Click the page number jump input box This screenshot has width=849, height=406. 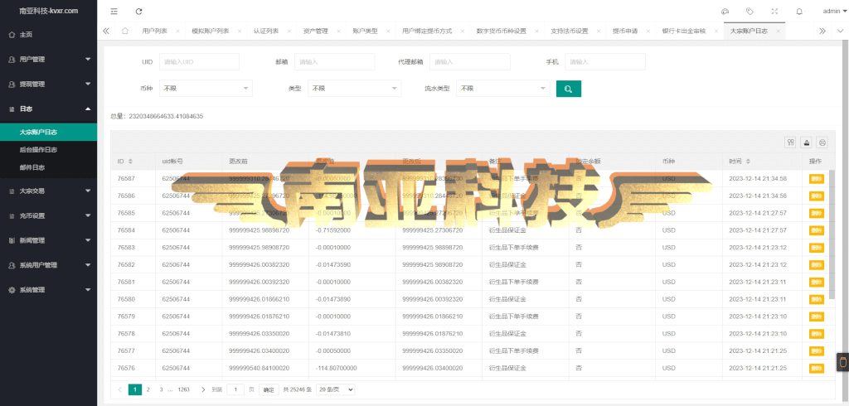(x=235, y=389)
